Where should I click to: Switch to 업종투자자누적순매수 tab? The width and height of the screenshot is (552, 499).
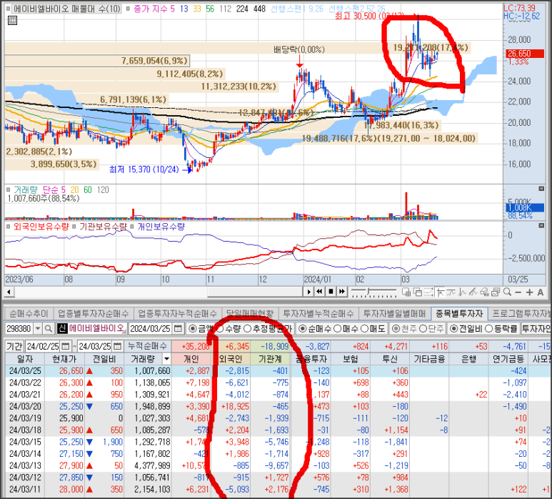point(177,313)
